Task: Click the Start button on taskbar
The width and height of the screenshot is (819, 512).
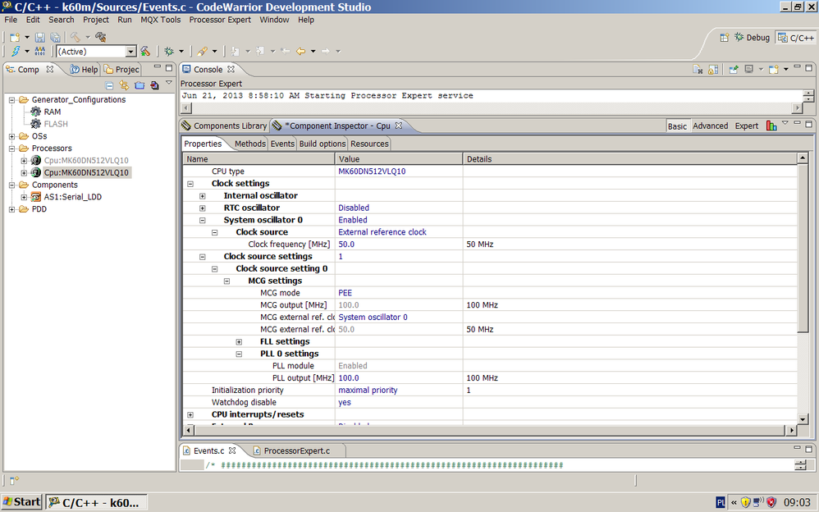Action: [x=21, y=502]
